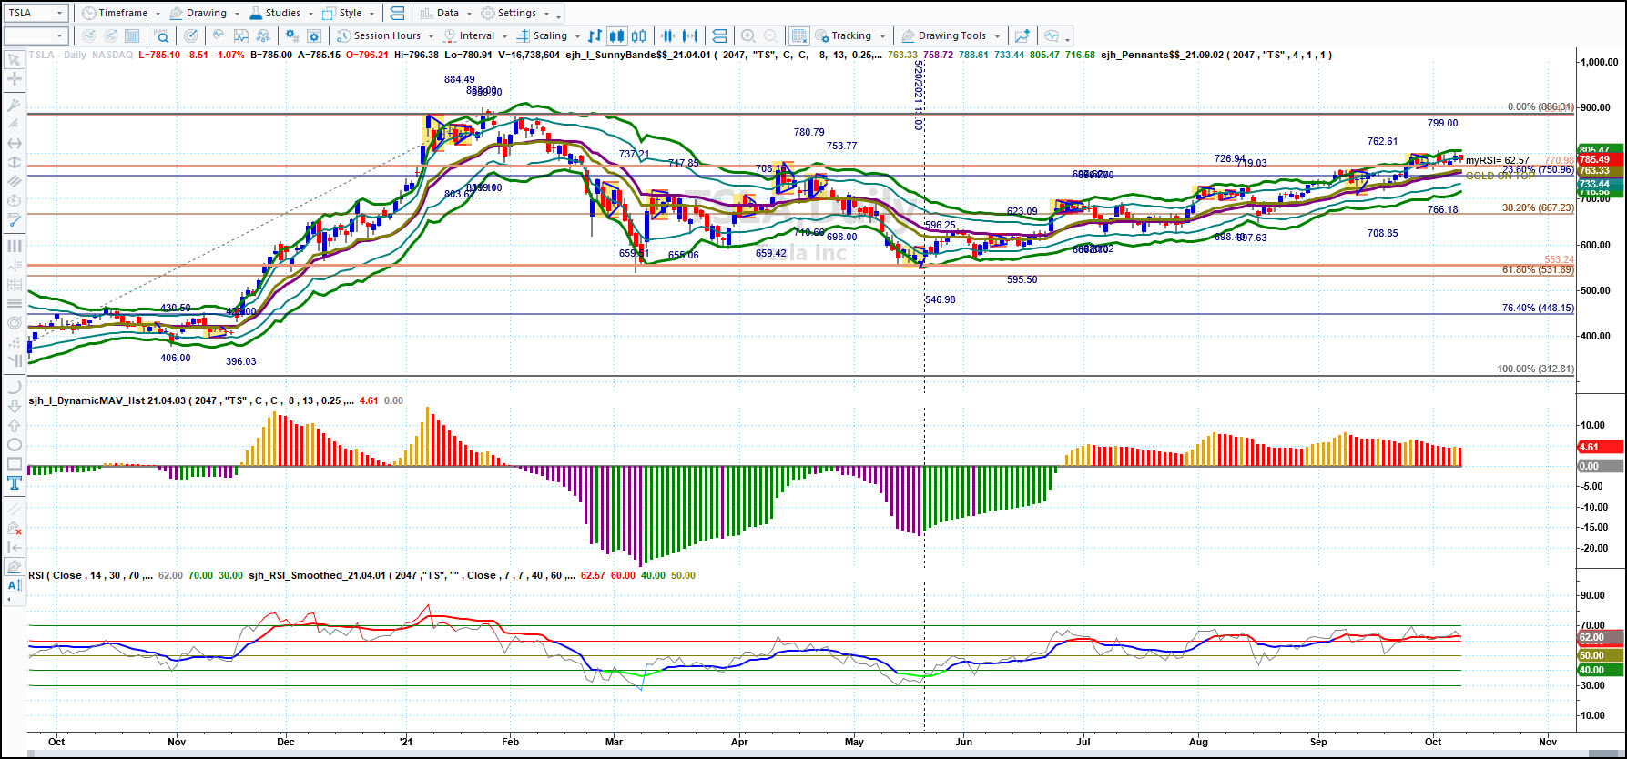Click the gear with hash settings icon
Viewport: 1627px width, 759px height.
(x=292, y=35)
